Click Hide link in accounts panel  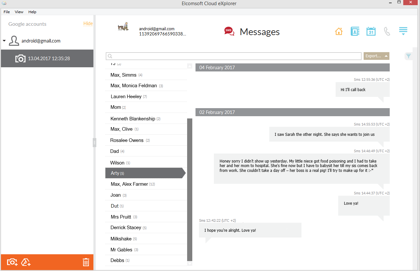click(88, 23)
